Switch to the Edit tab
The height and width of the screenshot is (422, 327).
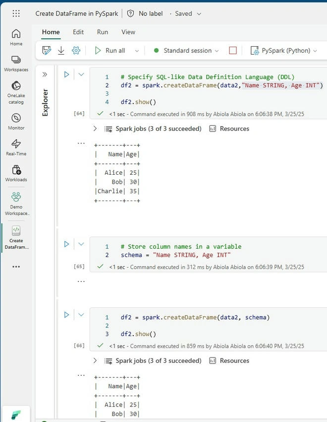(78, 32)
